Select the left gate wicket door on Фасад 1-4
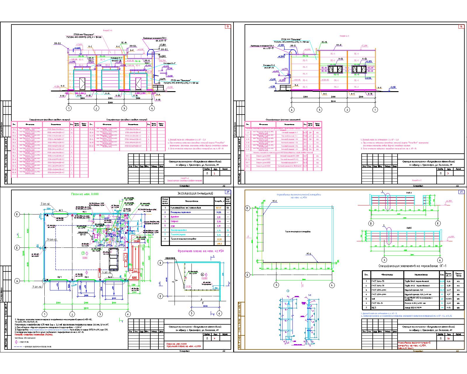The height and width of the screenshot is (374, 467). [82, 84]
